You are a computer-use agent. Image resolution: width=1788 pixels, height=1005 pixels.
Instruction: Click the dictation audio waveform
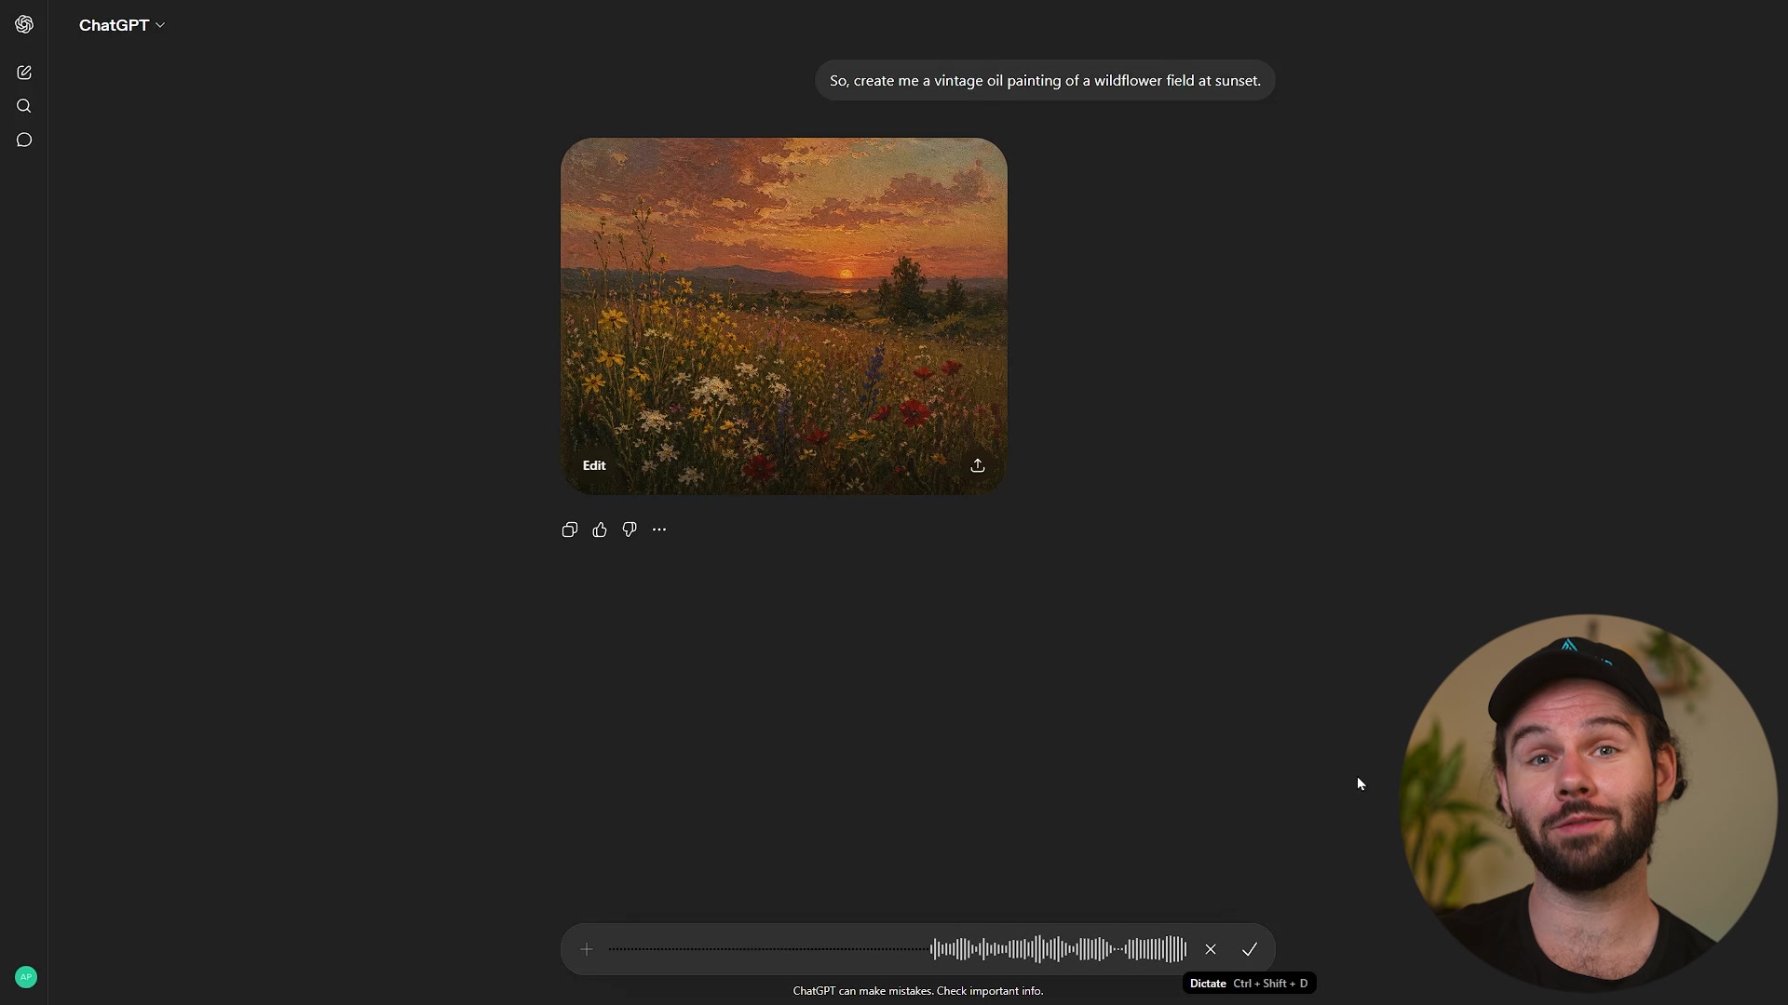[898, 949]
